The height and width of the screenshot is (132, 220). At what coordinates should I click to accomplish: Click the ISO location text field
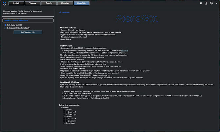[x=28, y=20]
